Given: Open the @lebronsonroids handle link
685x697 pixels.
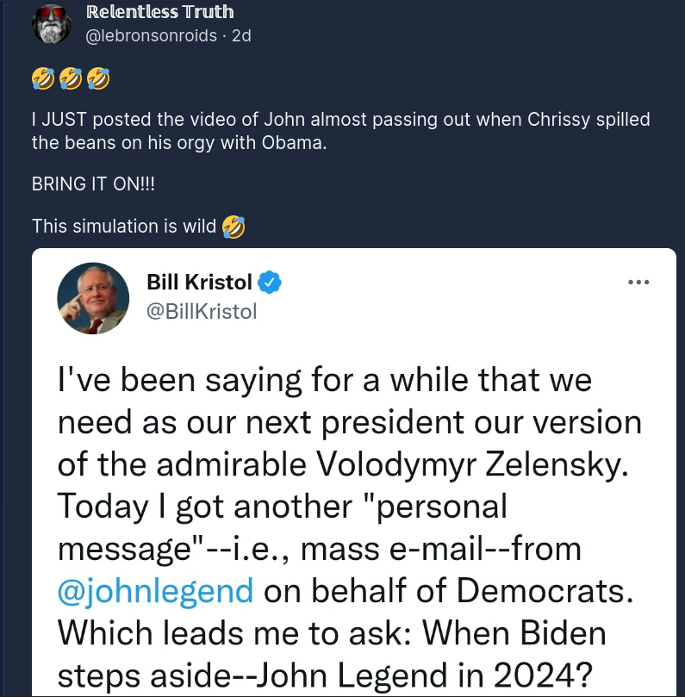Looking at the screenshot, I should coord(153,36).
